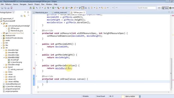This screenshot has height=98, width=174.
Task: Switch to the MainActivity.java editor tab
Action: point(41,13)
